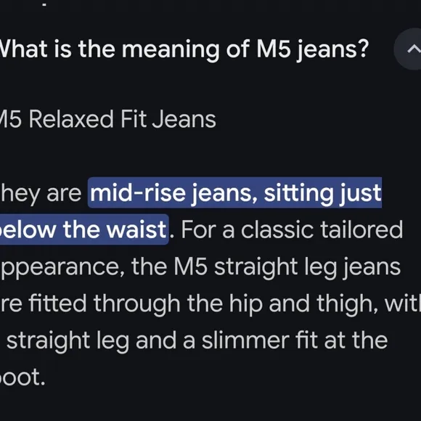Click the word 'Fit' in the subheading
This screenshot has height=421, width=421.
(x=134, y=119)
